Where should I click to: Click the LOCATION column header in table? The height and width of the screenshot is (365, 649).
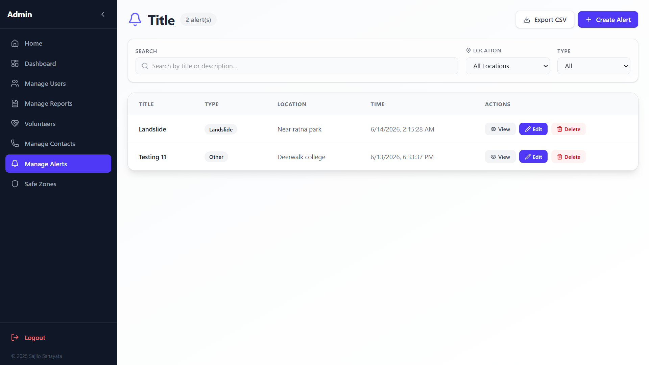292,104
